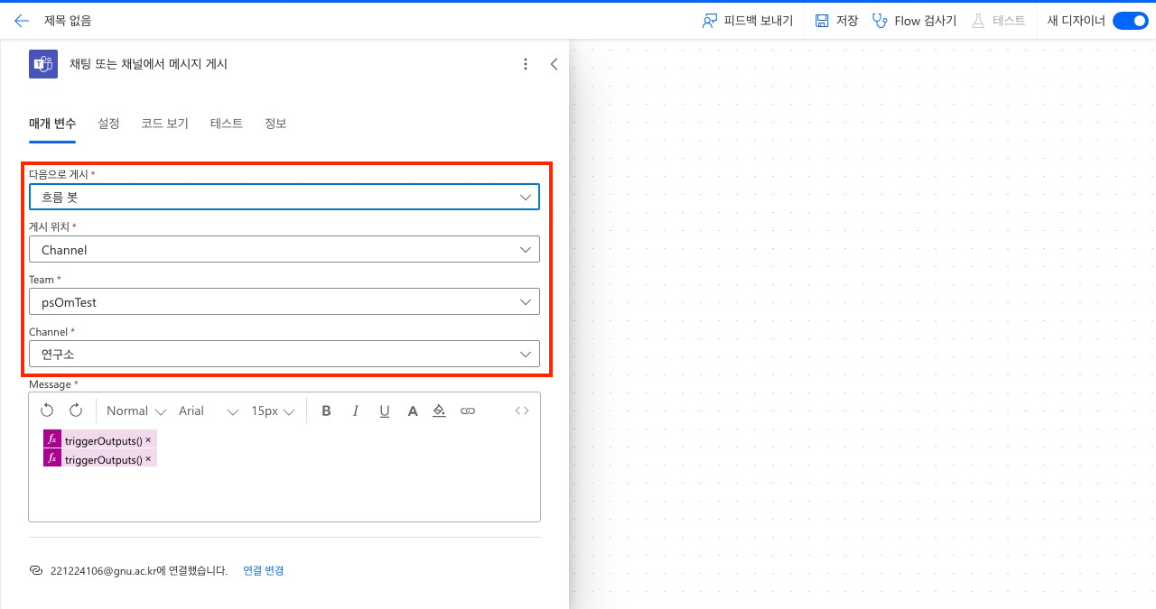Toggle bold formatting in message toolbar

326,411
